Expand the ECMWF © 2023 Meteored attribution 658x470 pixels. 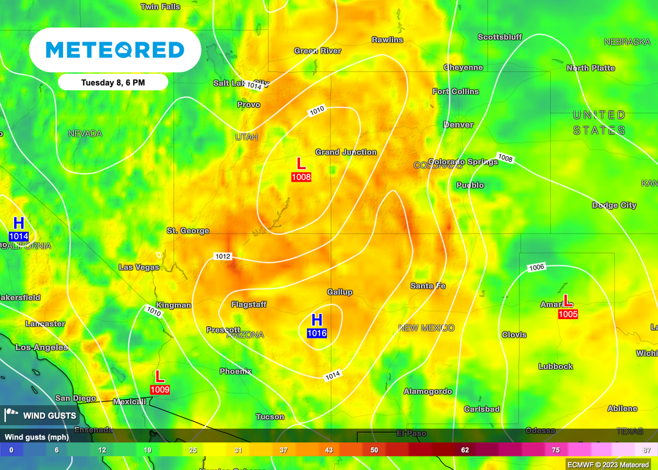pos(607,464)
